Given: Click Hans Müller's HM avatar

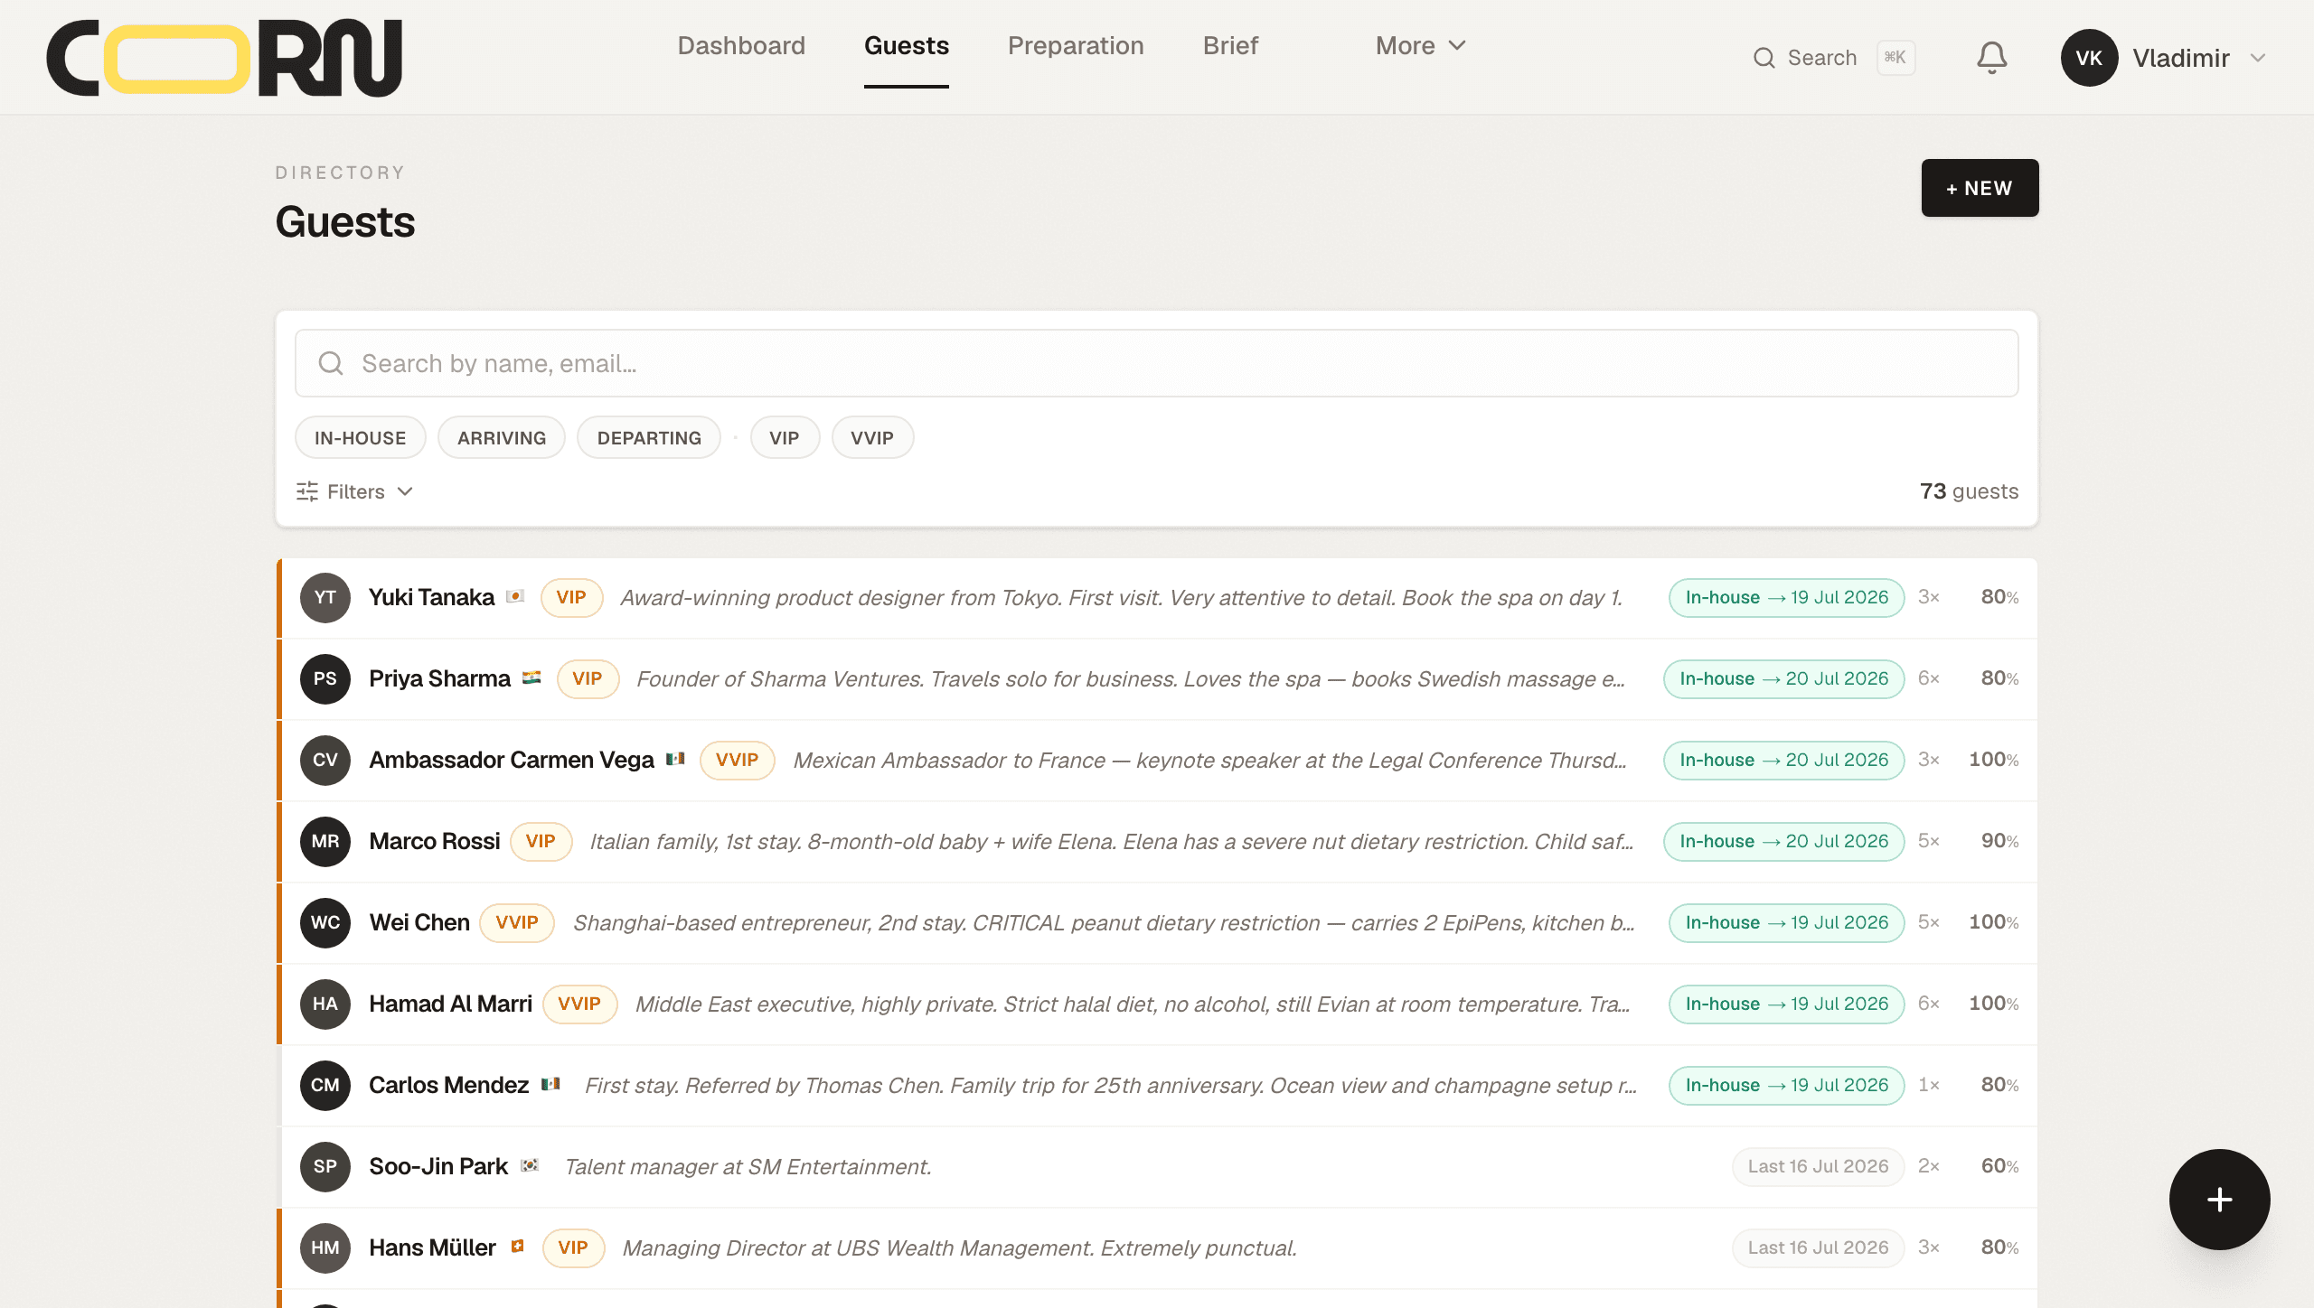Looking at the screenshot, I should (x=325, y=1248).
